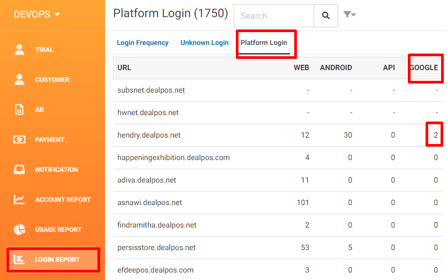
Task: Click the API column header
Action: click(389, 68)
